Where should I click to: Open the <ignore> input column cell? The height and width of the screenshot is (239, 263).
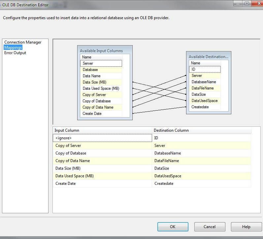coord(102,138)
